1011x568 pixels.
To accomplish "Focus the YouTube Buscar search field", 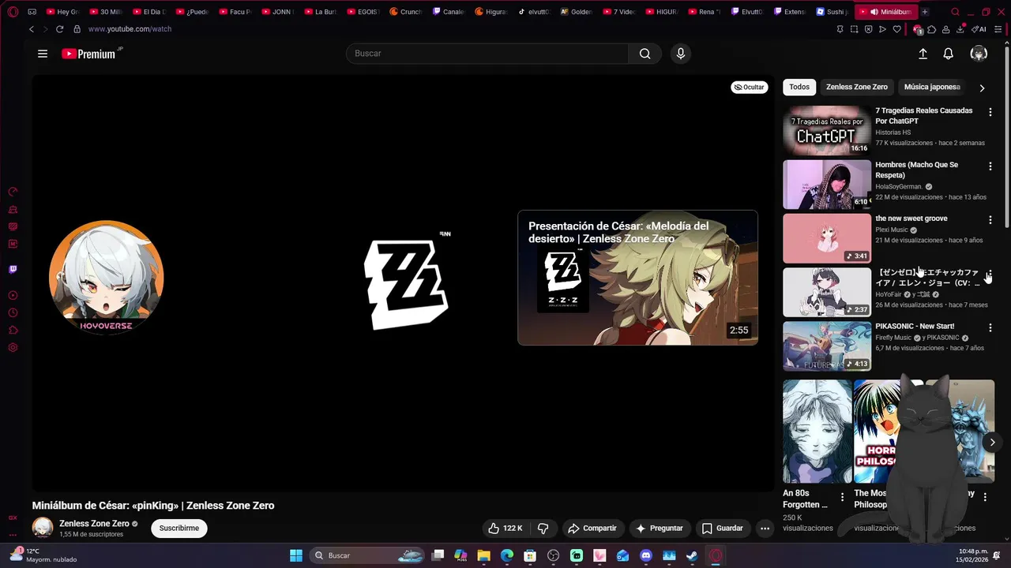I will point(487,54).
